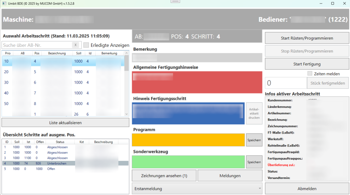This screenshot has height=195, width=350.
Task: Open the Erstanmeldung dropdown
Action: (197, 189)
